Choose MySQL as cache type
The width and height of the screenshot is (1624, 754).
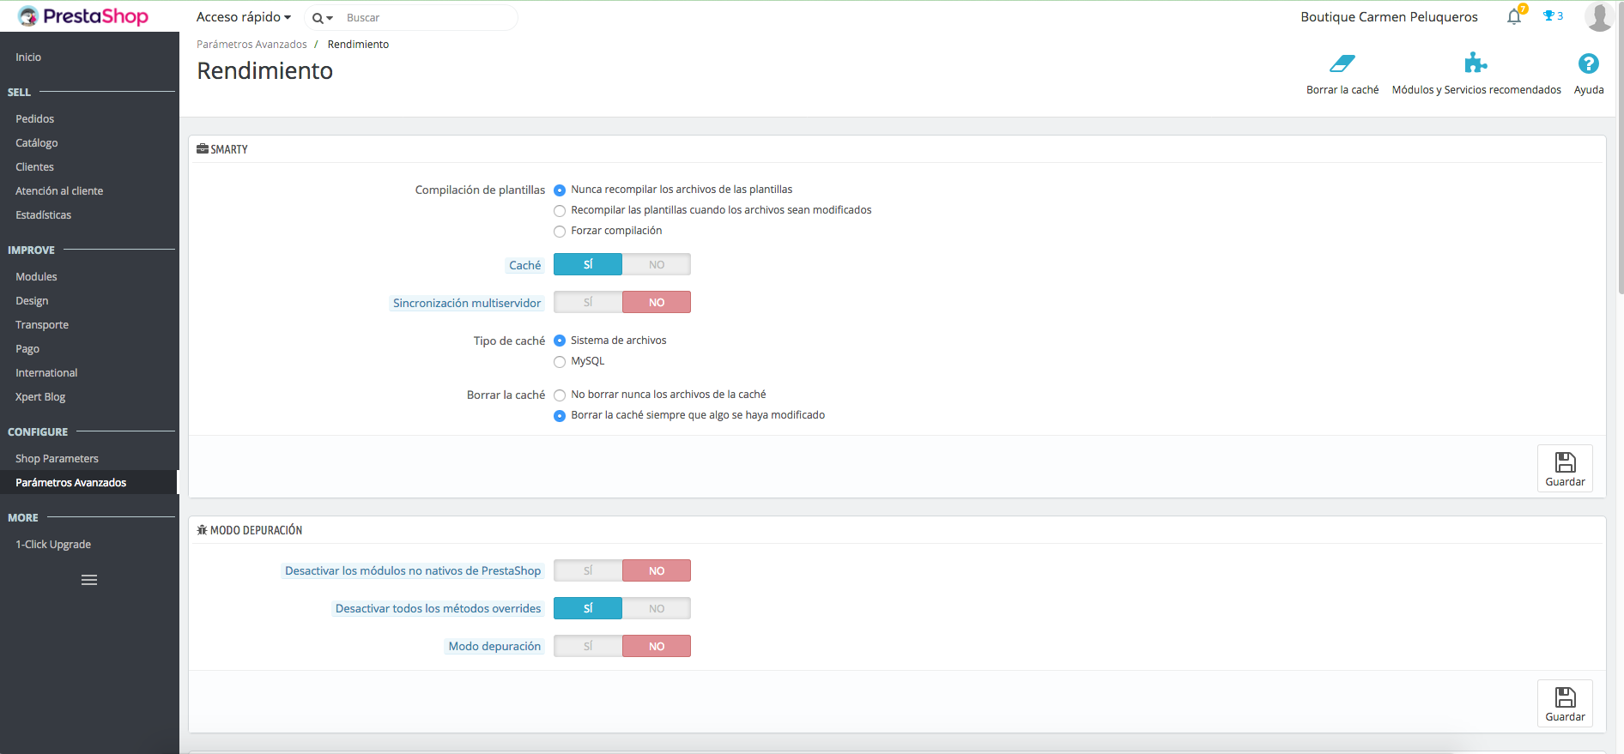click(x=560, y=361)
